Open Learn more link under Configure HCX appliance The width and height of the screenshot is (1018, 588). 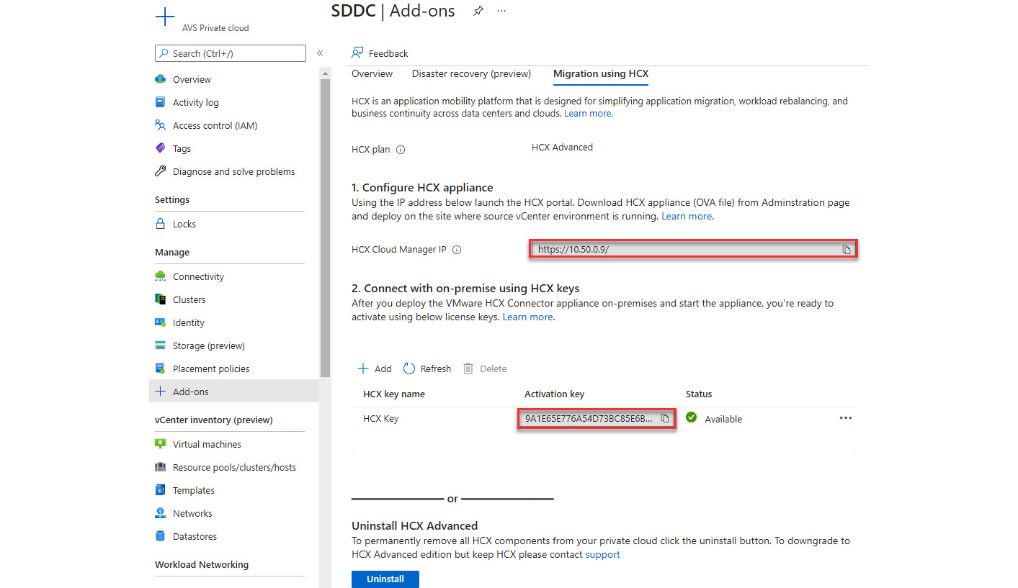686,216
